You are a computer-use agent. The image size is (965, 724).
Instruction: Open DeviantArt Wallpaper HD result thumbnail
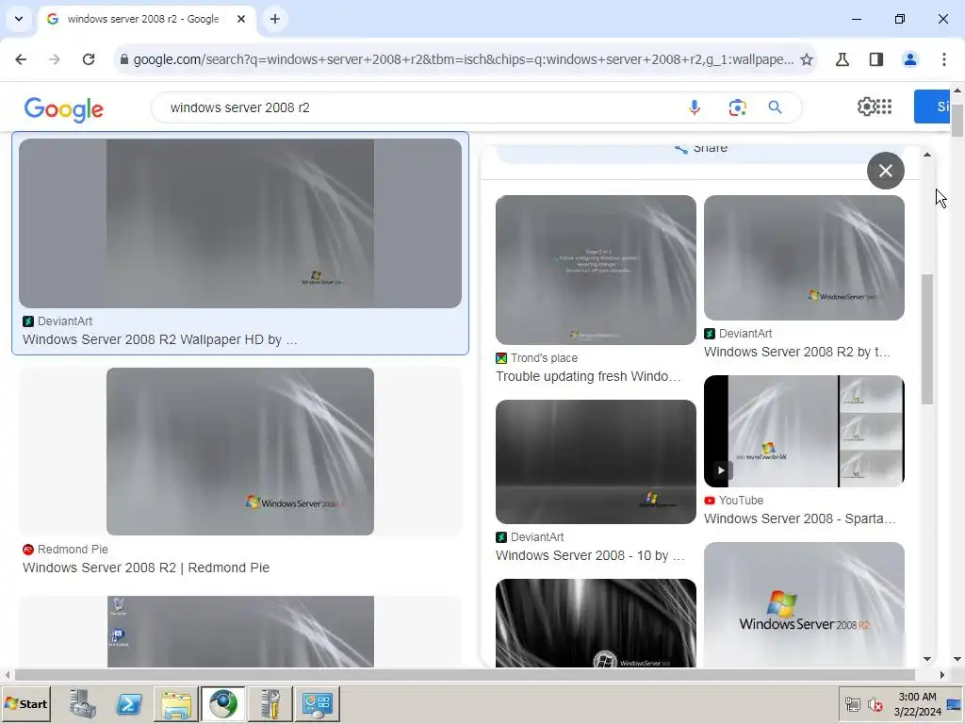[x=240, y=223]
